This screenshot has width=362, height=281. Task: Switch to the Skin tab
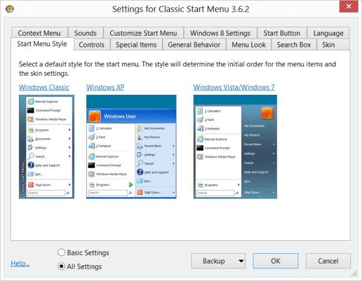(x=328, y=45)
